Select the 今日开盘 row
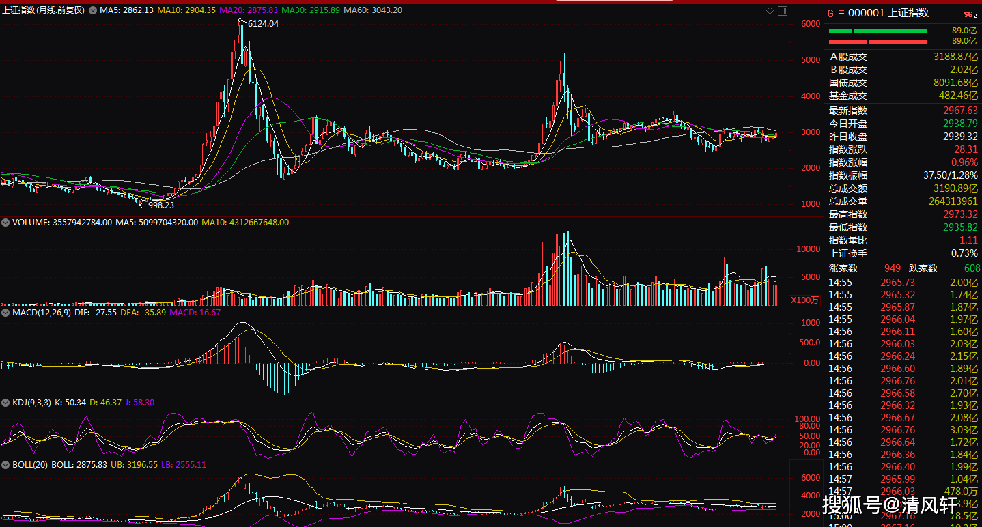This screenshot has height=527, width=982. point(903,124)
